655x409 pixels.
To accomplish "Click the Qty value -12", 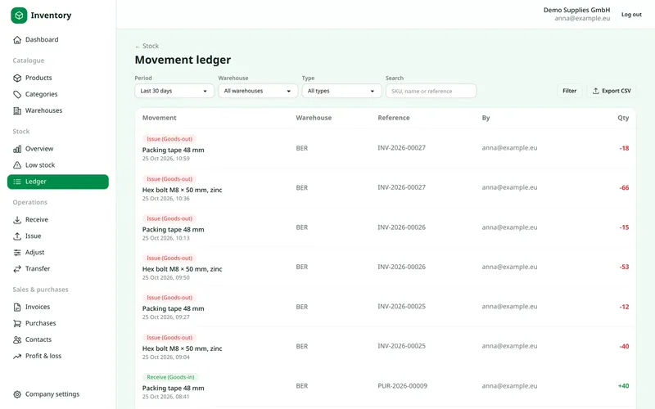I will click(624, 307).
